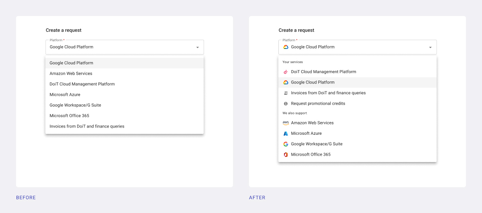Select Invoices from DoiT in Before list
Viewport: 482px width, 213px height.
tap(125, 126)
